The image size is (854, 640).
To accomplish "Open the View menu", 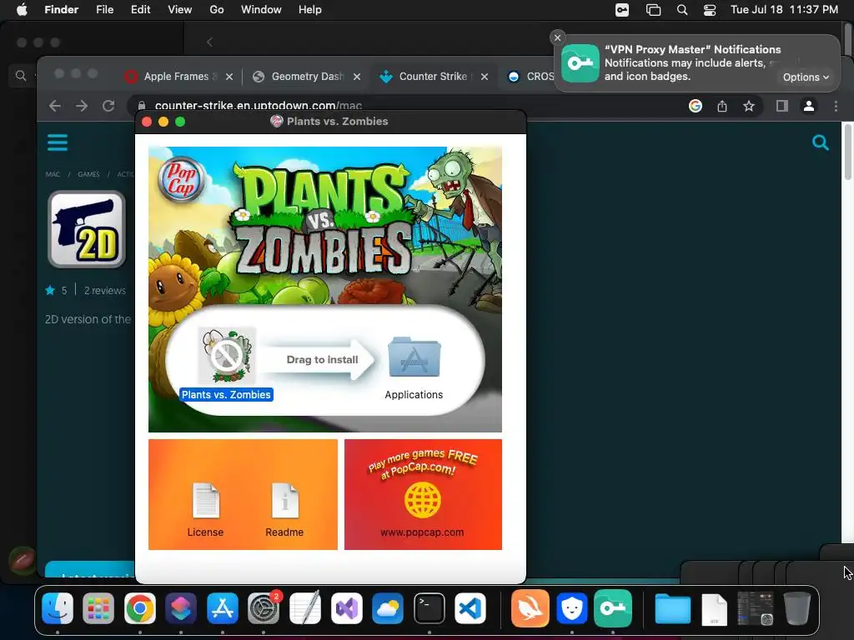I will pos(180,10).
